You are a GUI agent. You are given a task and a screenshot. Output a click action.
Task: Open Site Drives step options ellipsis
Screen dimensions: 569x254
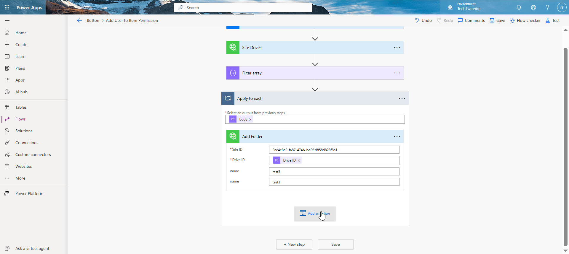click(397, 48)
